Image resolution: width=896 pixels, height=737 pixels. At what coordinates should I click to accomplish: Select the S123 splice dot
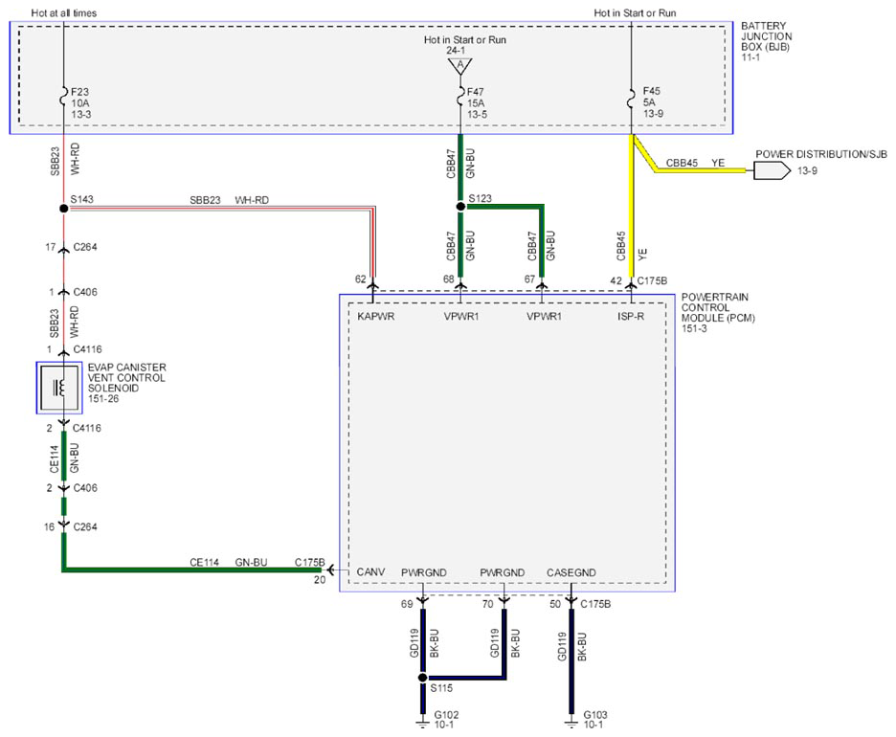460,206
